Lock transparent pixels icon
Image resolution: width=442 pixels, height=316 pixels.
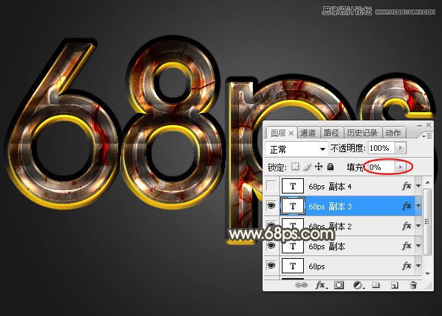pyautogui.click(x=295, y=167)
